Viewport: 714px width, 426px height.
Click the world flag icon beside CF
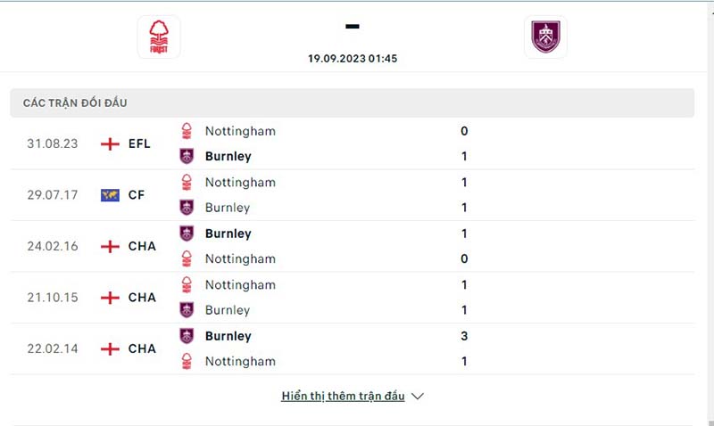click(111, 195)
